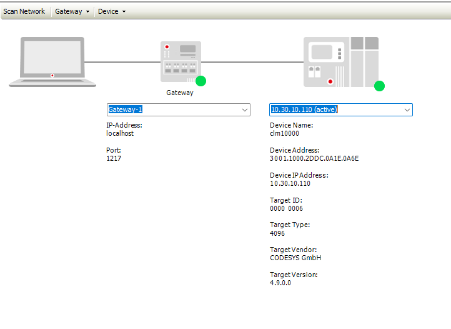This screenshot has width=451, height=329.
Task: Click the green status dot on Gateway
Action: pos(201,81)
